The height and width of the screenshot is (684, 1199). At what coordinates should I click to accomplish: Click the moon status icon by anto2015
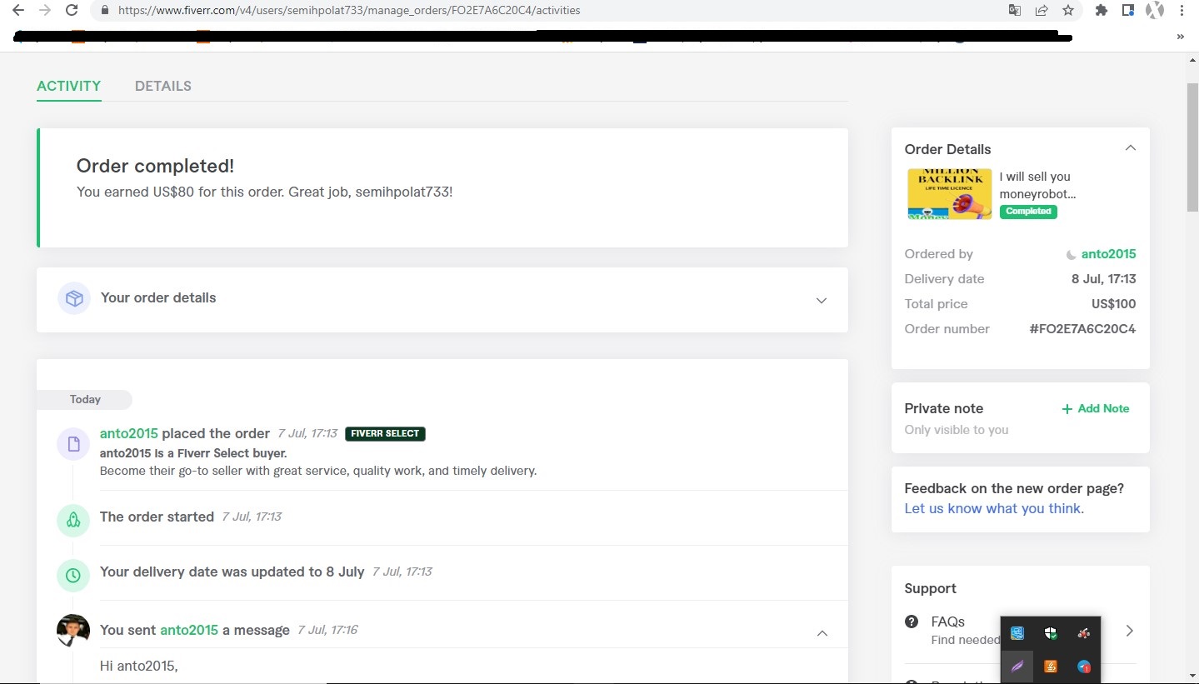[1071, 255]
